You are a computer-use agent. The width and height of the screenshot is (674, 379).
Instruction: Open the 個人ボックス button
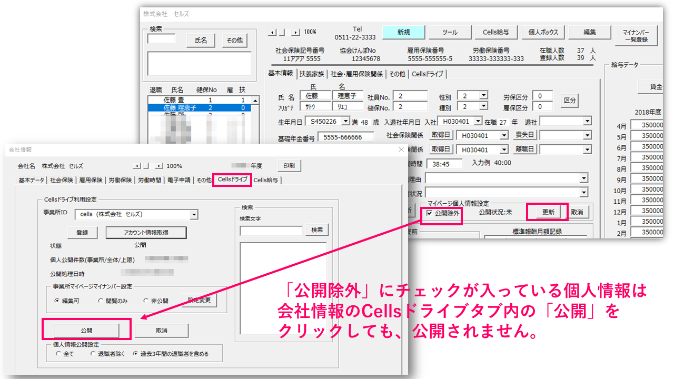tap(543, 32)
